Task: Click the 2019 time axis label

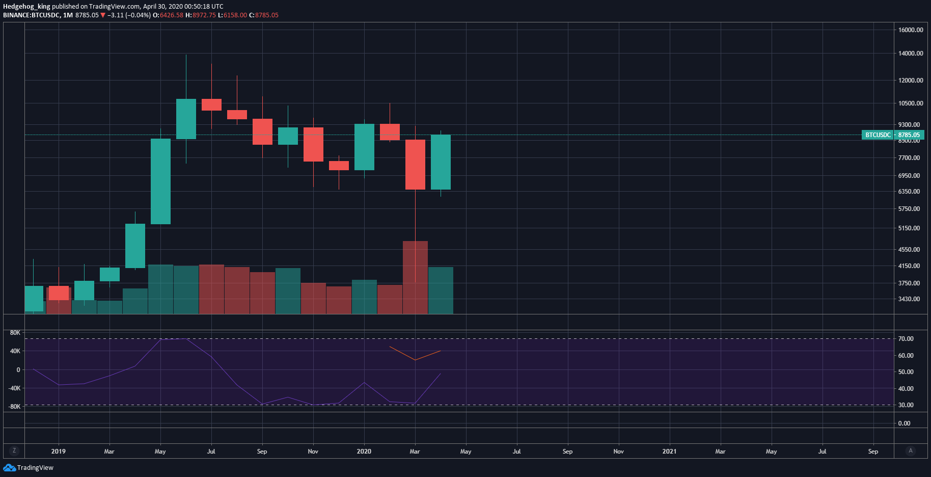Action: click(x=59, y=452)
